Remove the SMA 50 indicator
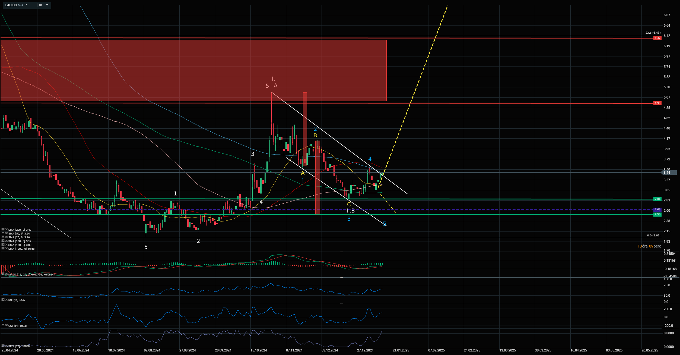This screenshot has width=680, height=355. [6, 233]
